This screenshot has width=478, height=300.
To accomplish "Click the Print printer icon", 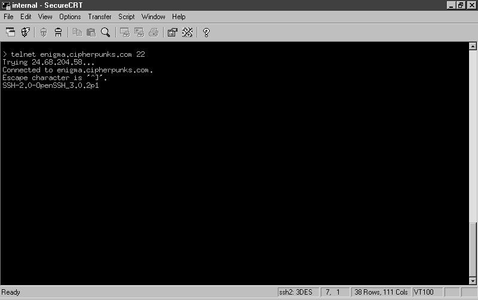I will click(154, 32).
